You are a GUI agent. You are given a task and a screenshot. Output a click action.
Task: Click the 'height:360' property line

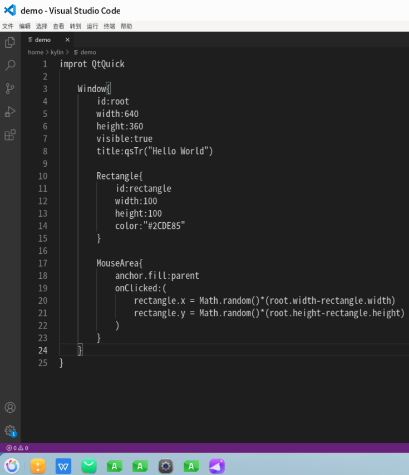click(x=120, y=126)
